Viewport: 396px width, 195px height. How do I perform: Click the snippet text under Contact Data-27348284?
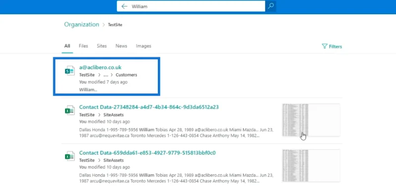pyautogui.click(x=176, y=133)
